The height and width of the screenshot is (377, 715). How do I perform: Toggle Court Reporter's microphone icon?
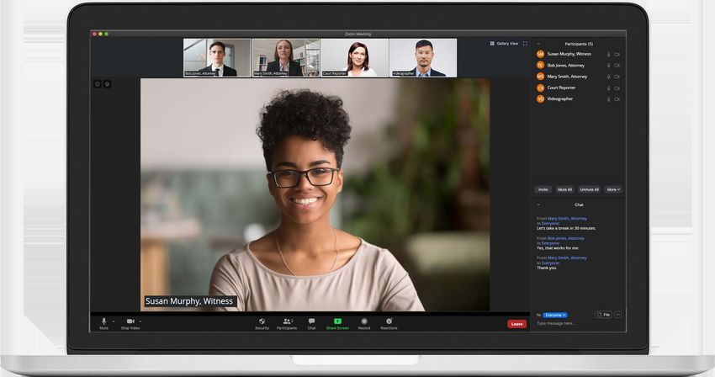(x=608, y=88)
